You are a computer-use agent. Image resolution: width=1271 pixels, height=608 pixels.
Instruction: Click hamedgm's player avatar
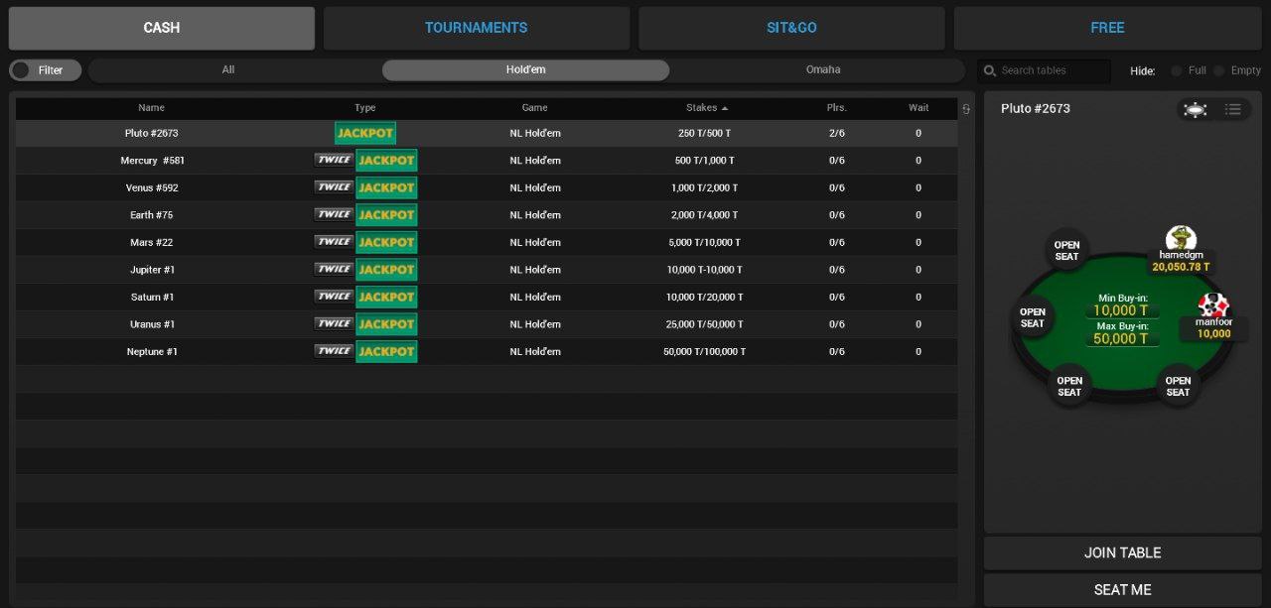coord(1181,238)
